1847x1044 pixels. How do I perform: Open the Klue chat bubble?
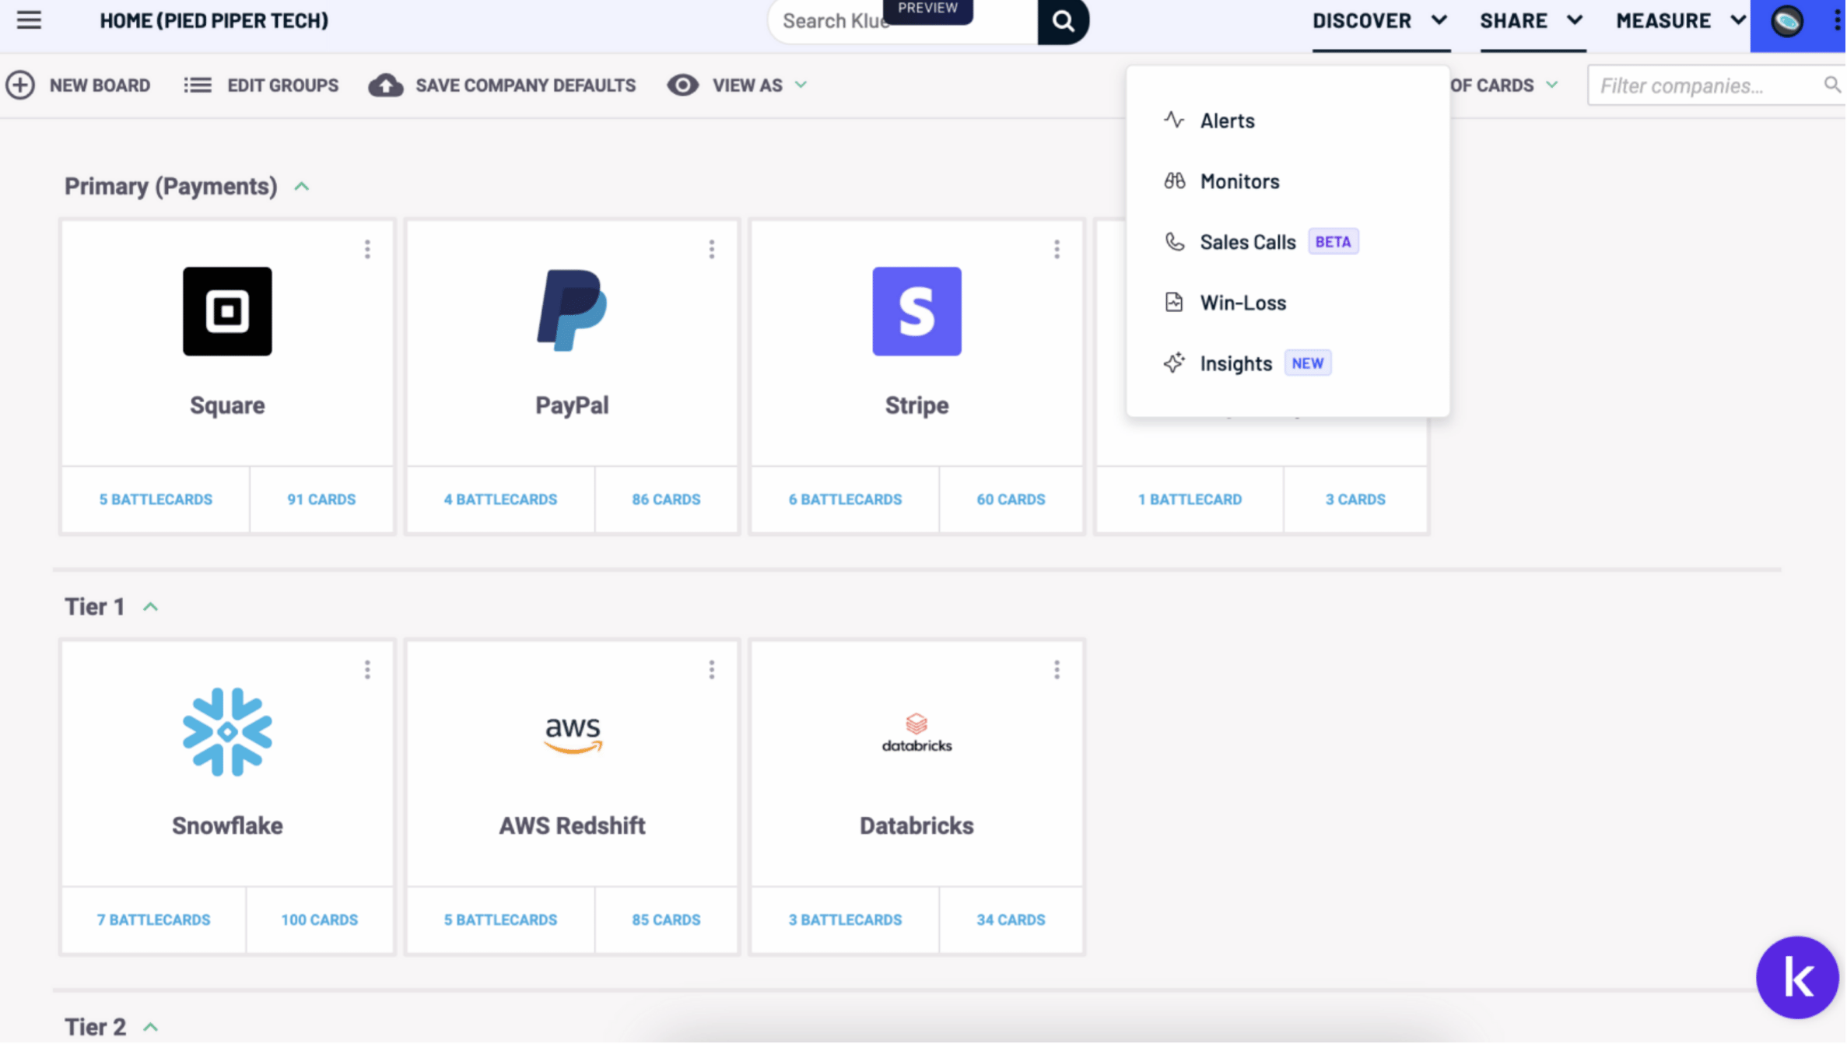tap(1797, 978)
